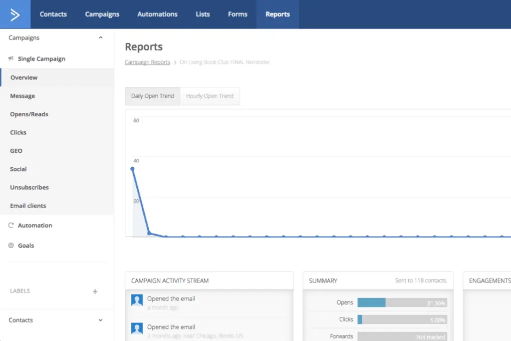
Task: Open the Goals sidebar section
Action: point(26,246)
